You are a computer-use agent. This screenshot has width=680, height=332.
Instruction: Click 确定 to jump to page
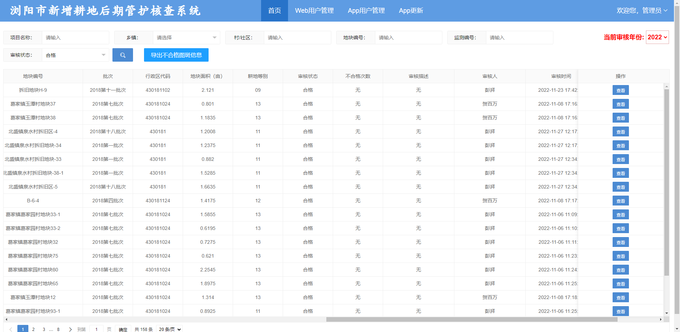pyautogui.click(x=123, y=329)
